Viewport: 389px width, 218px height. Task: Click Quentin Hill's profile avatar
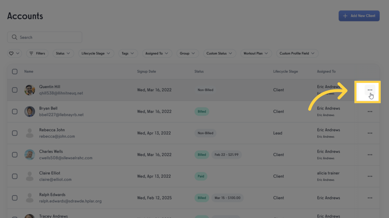point(30,90)
